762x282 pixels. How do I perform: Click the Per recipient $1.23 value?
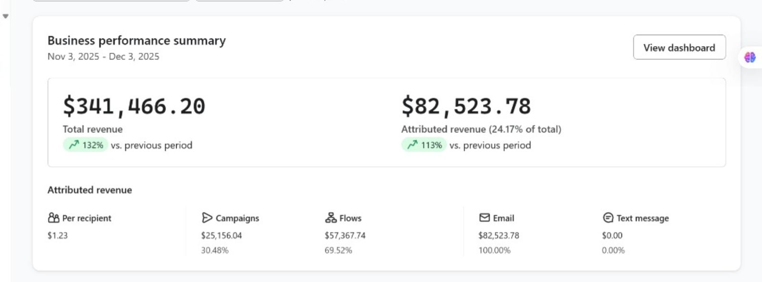(x=58, y=235)
